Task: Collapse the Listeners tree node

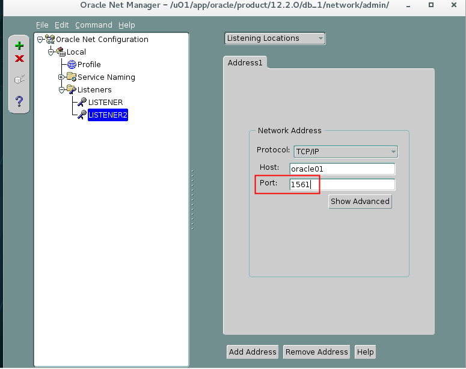Action: 61,90
